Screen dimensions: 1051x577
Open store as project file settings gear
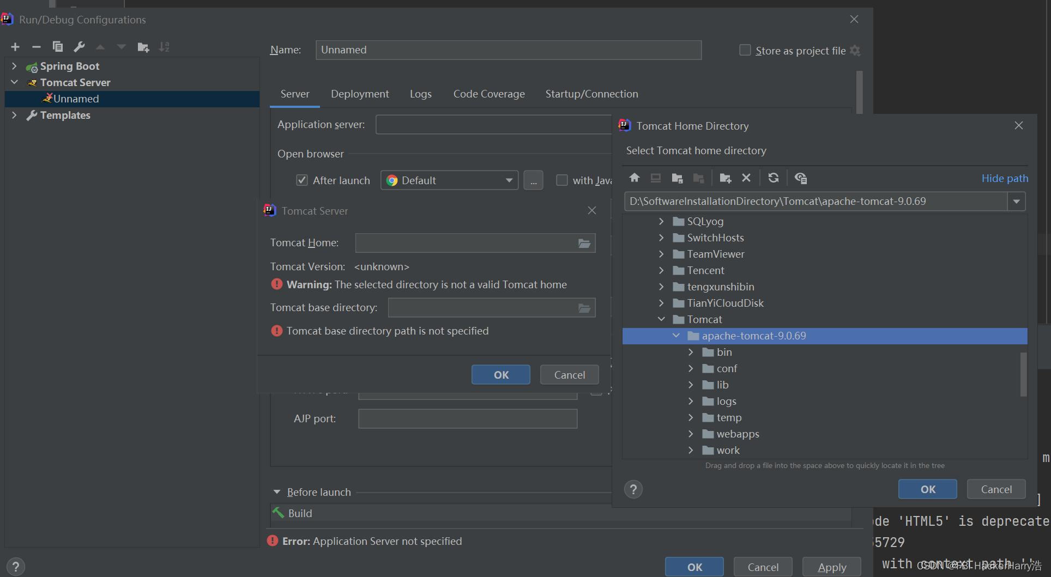855,51
